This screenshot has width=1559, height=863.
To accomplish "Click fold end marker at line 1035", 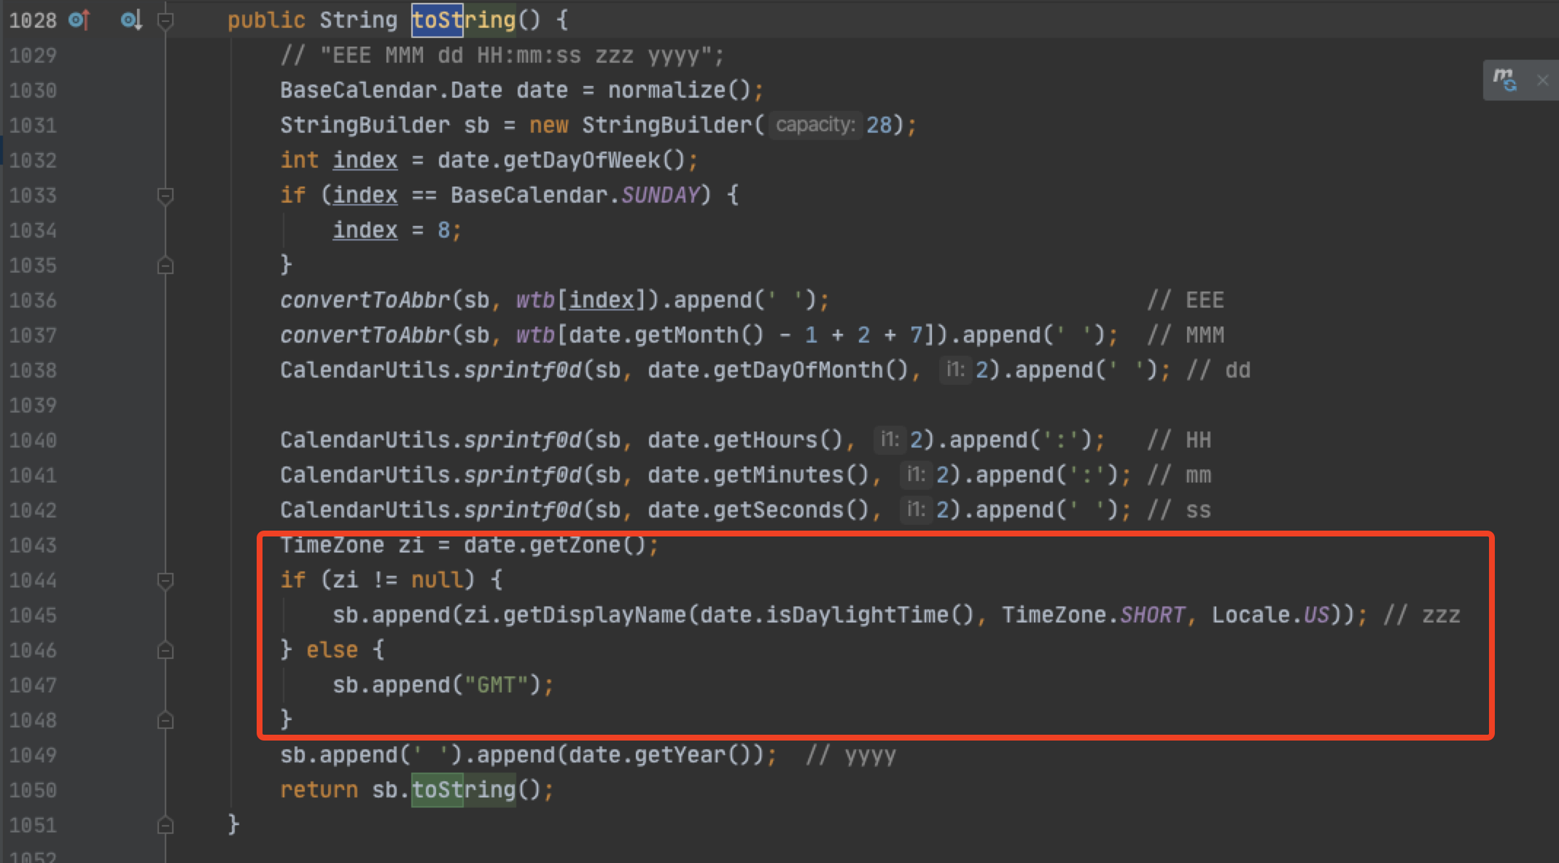I will click(x=166, y=266).
